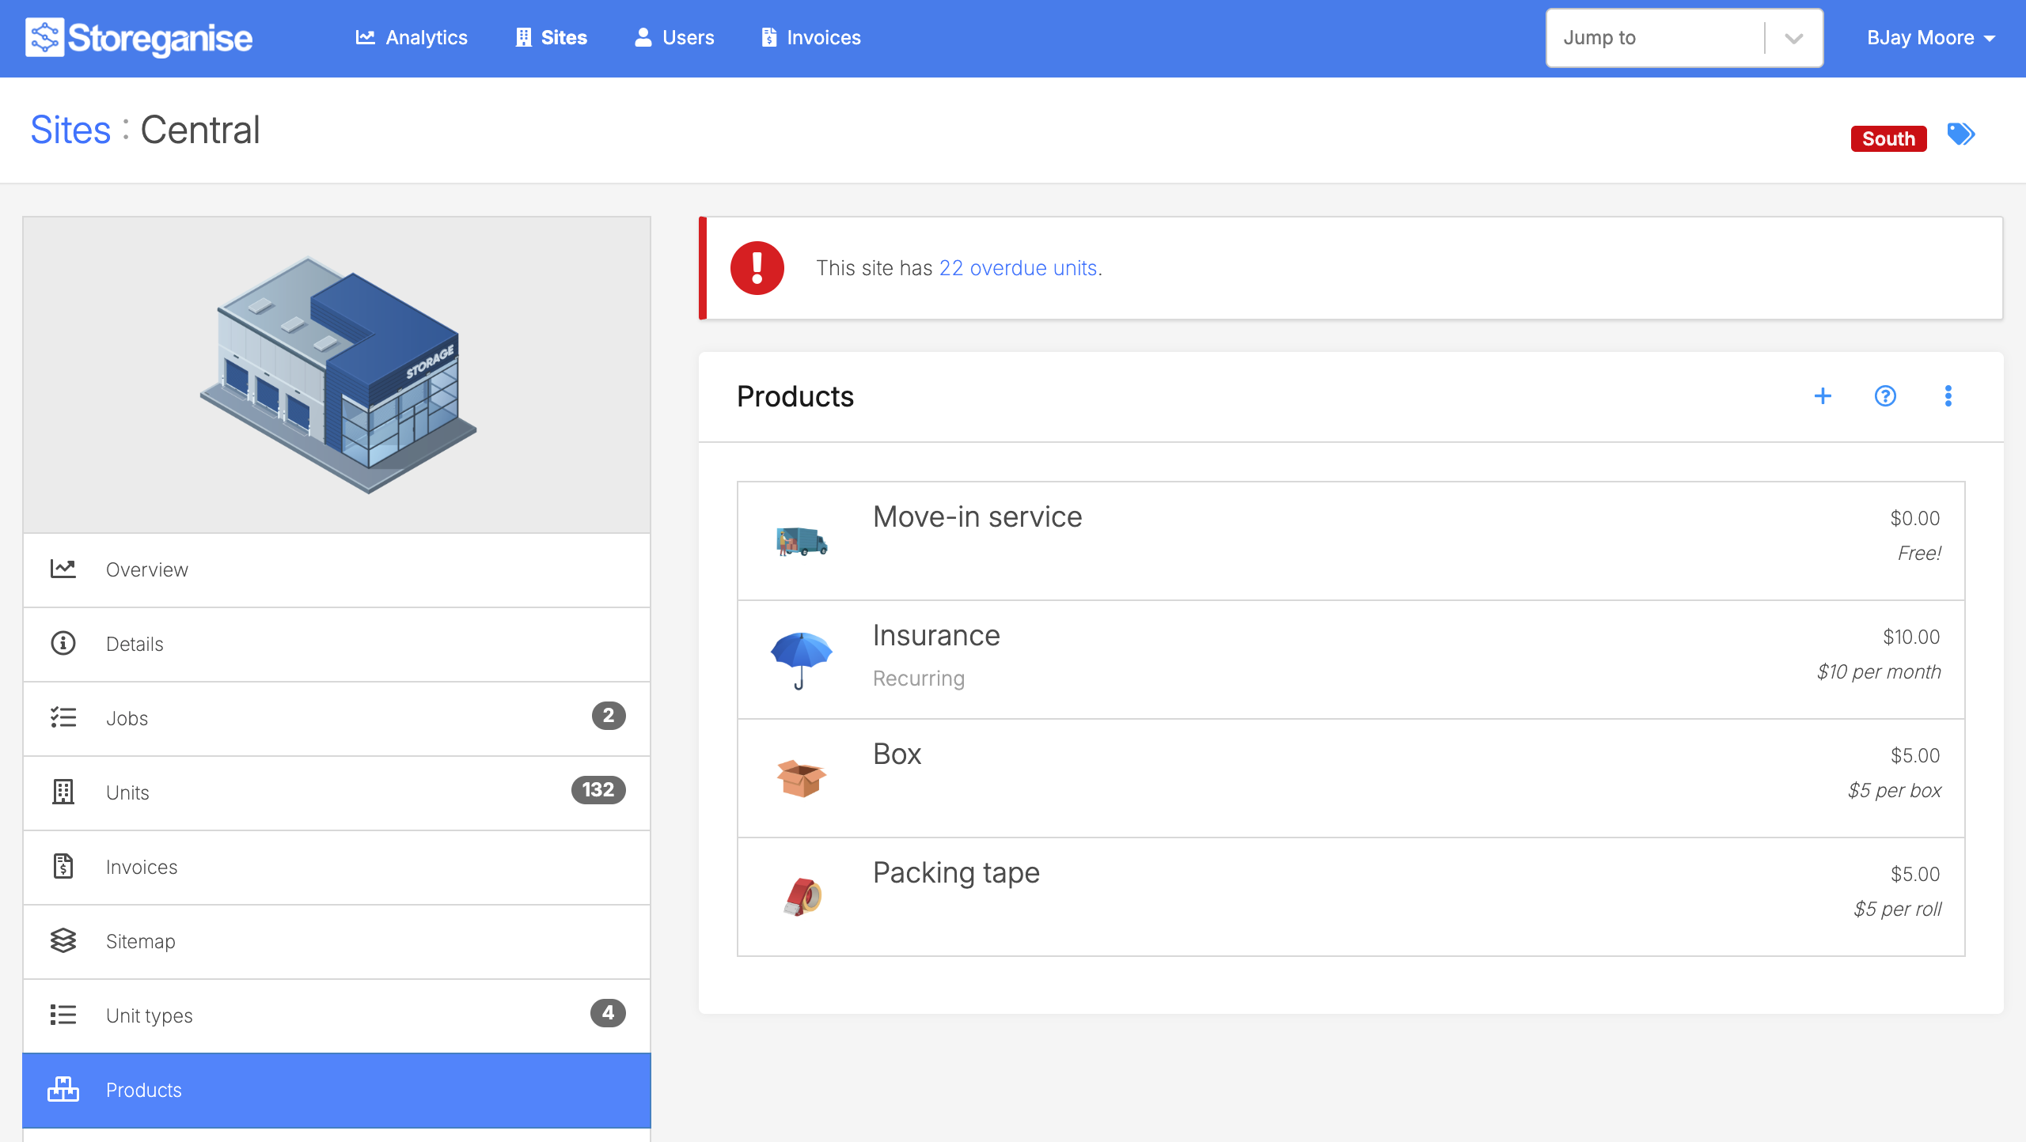
Task: Click the Move-in service truck icon
Action: (x=801, y=541)
